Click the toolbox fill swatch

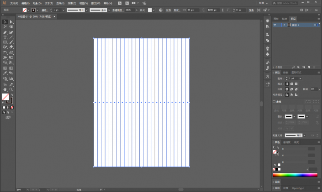pyautogui.click(x=5, y=97)
